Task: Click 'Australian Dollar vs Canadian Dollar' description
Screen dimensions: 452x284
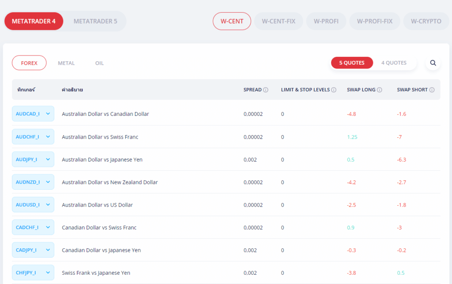Action: [105, 114]
